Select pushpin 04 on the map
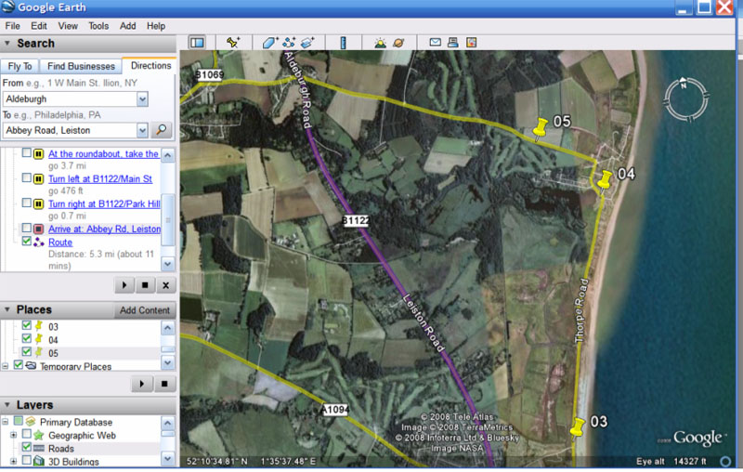 click(x=605, y=182)
